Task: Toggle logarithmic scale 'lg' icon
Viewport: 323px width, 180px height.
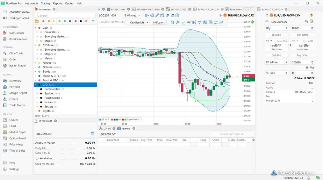Action: (205, 22)
